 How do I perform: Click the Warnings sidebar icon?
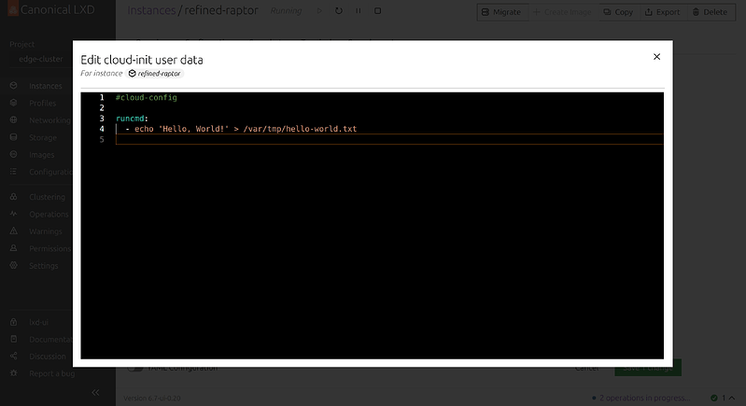[14, 231]
